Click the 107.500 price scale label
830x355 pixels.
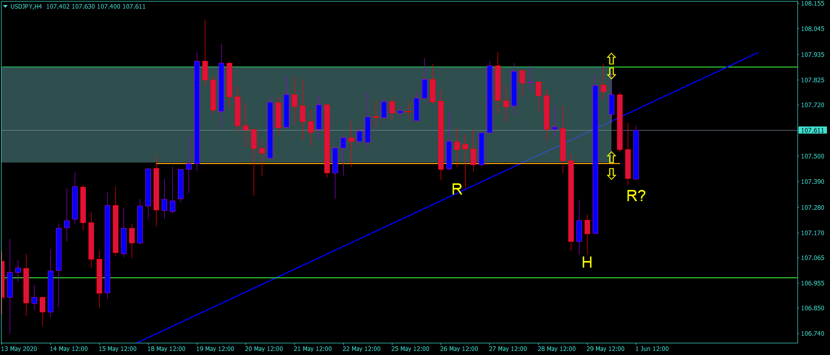click(812, 156)
